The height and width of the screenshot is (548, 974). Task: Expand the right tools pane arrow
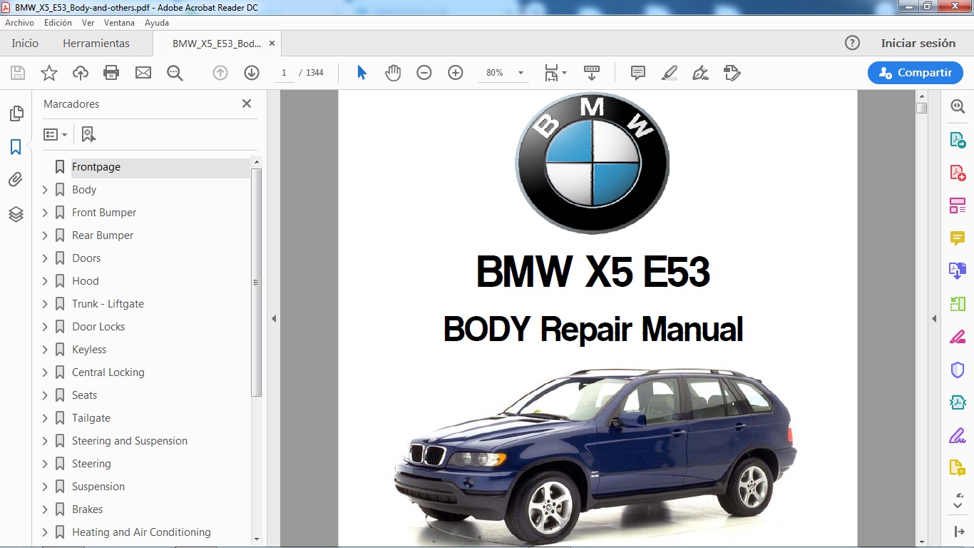(934, 319)
